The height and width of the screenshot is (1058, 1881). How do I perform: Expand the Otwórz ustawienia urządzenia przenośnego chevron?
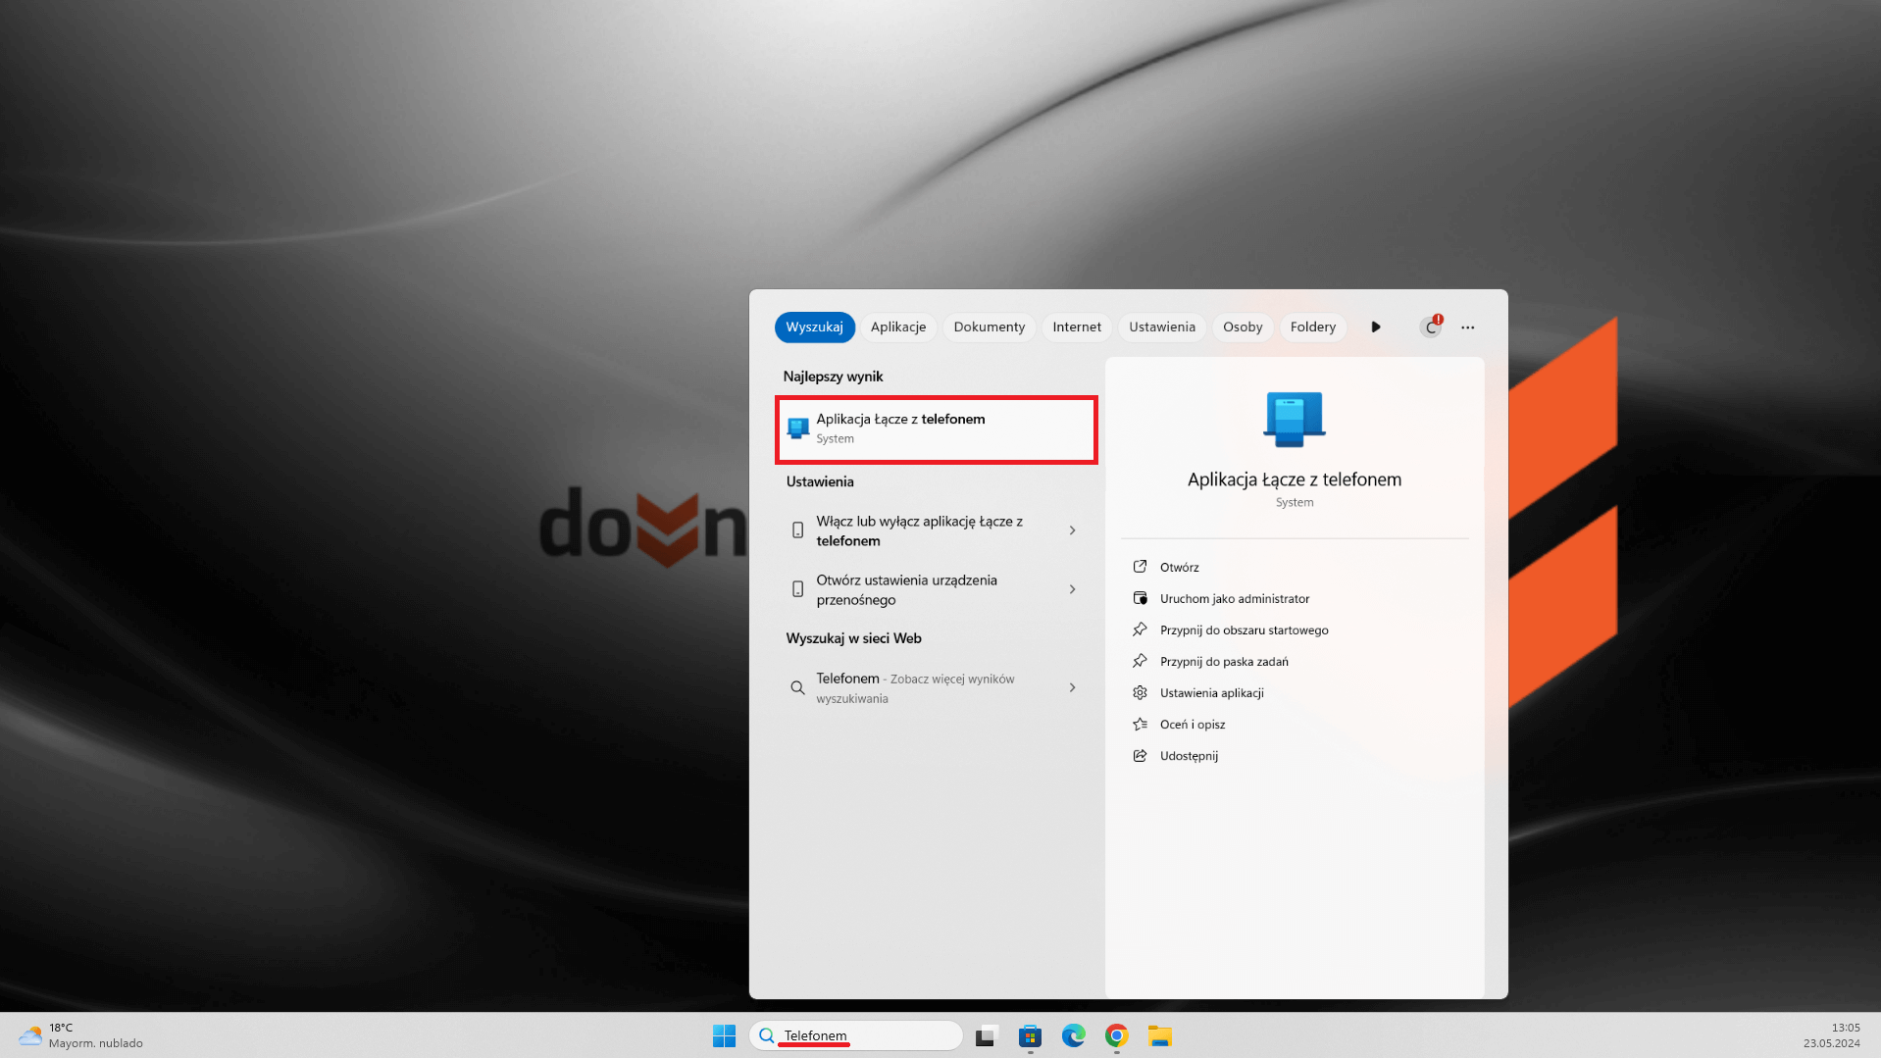tap(1072, 589)
